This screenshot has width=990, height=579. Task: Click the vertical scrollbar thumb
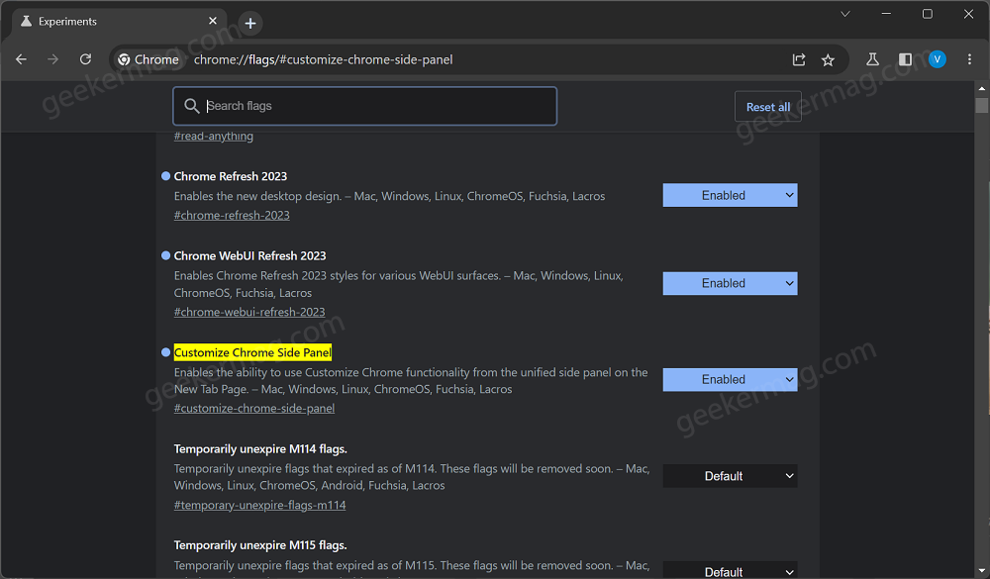(982, 105)
